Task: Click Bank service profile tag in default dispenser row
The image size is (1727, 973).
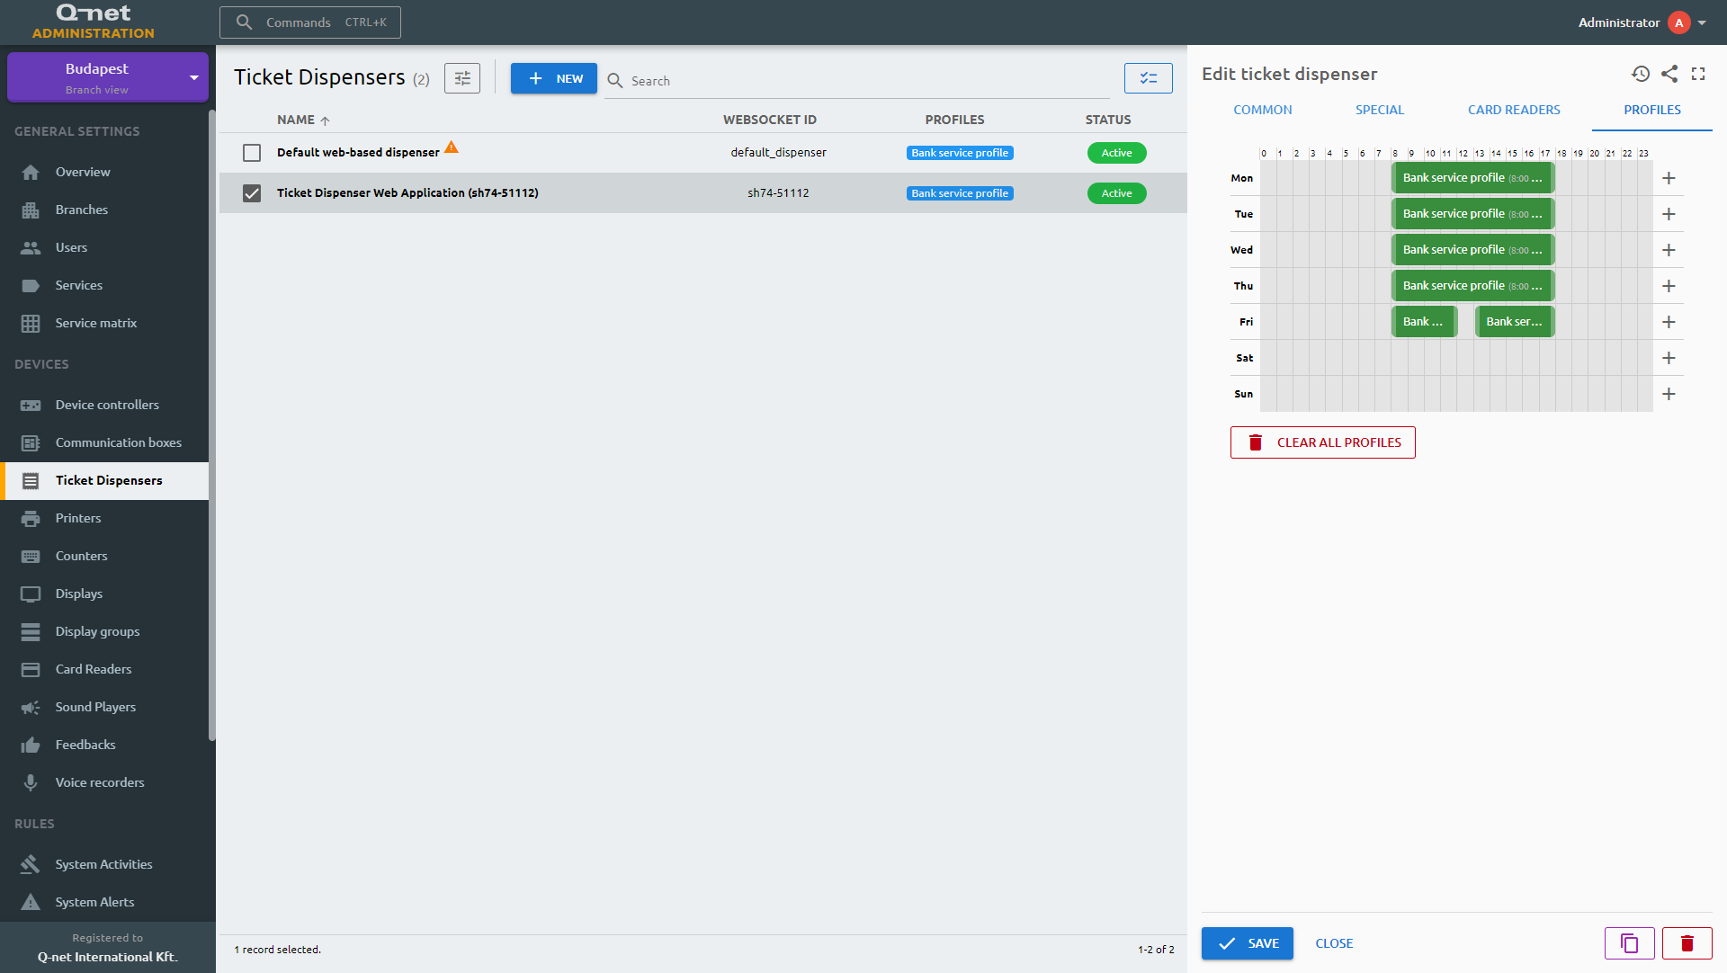Action: coord(960,153)
